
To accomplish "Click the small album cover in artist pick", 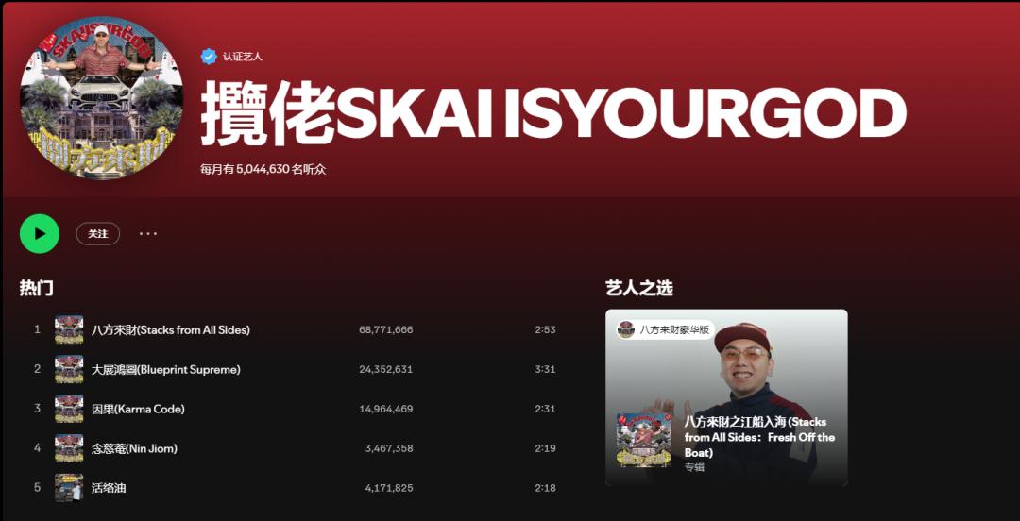I will pos(643,441).
